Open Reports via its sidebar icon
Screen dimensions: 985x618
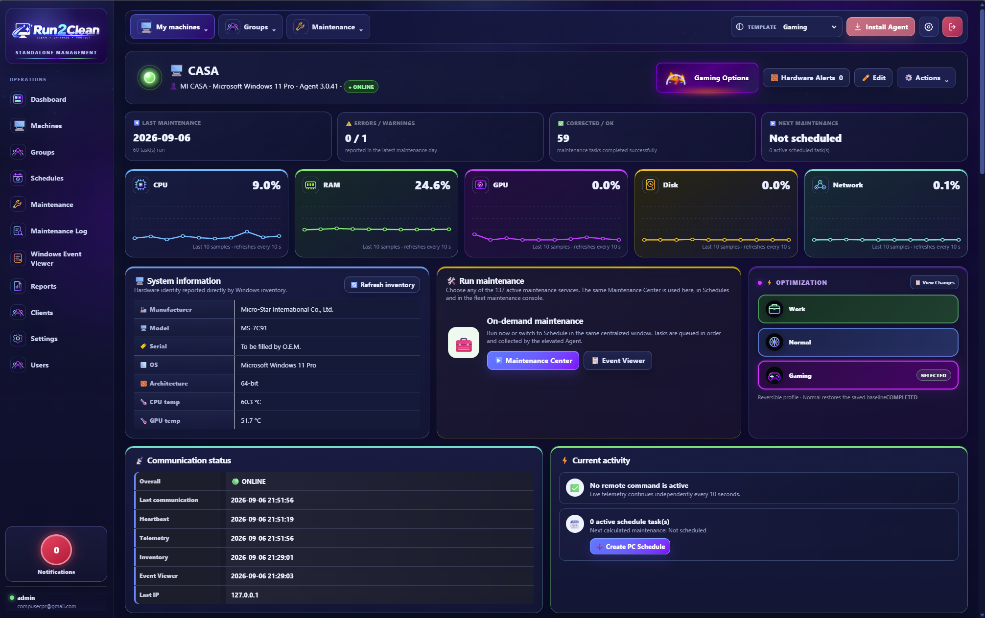[18, 286]
